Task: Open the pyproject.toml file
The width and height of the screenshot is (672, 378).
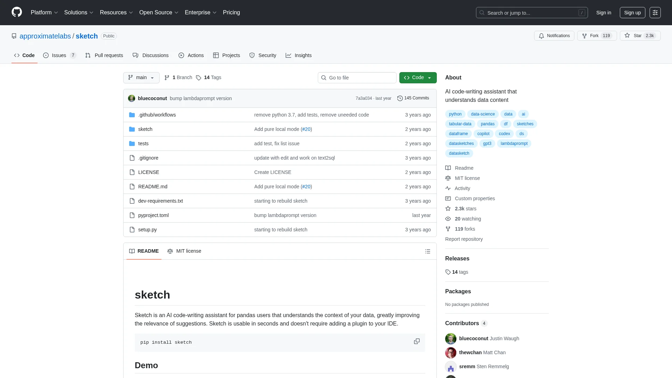Action: coord(153,215)
